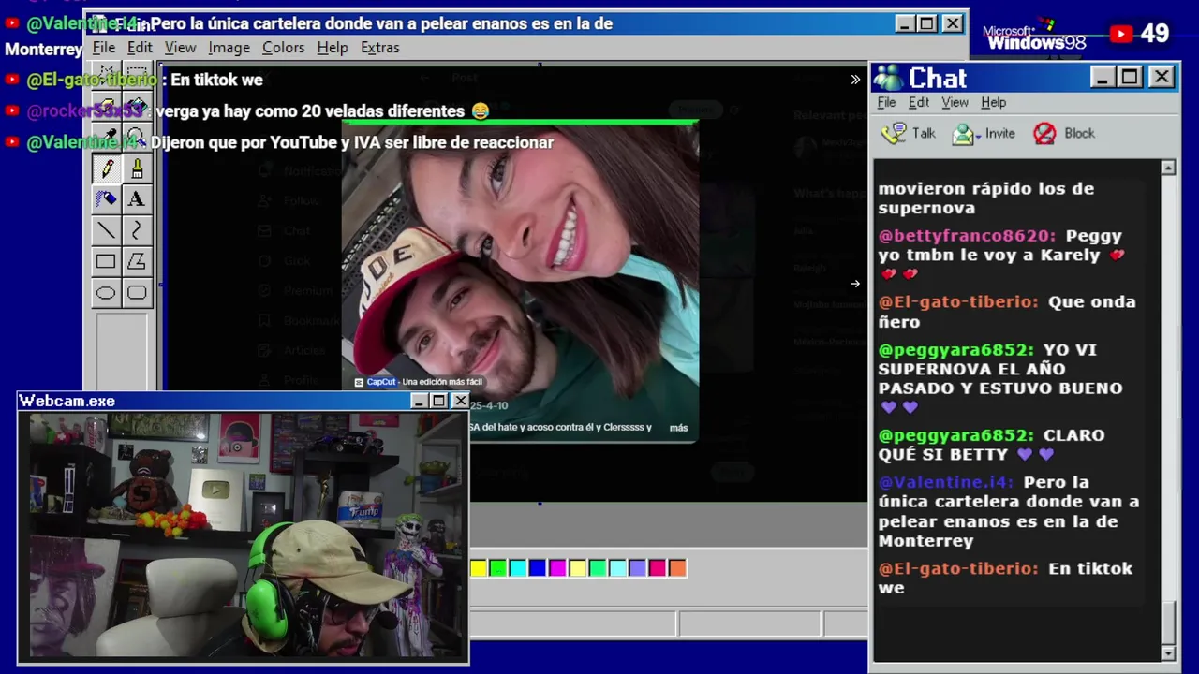
Task: Pick the Polygon shape tool
Action: click(x=137, y=261)
